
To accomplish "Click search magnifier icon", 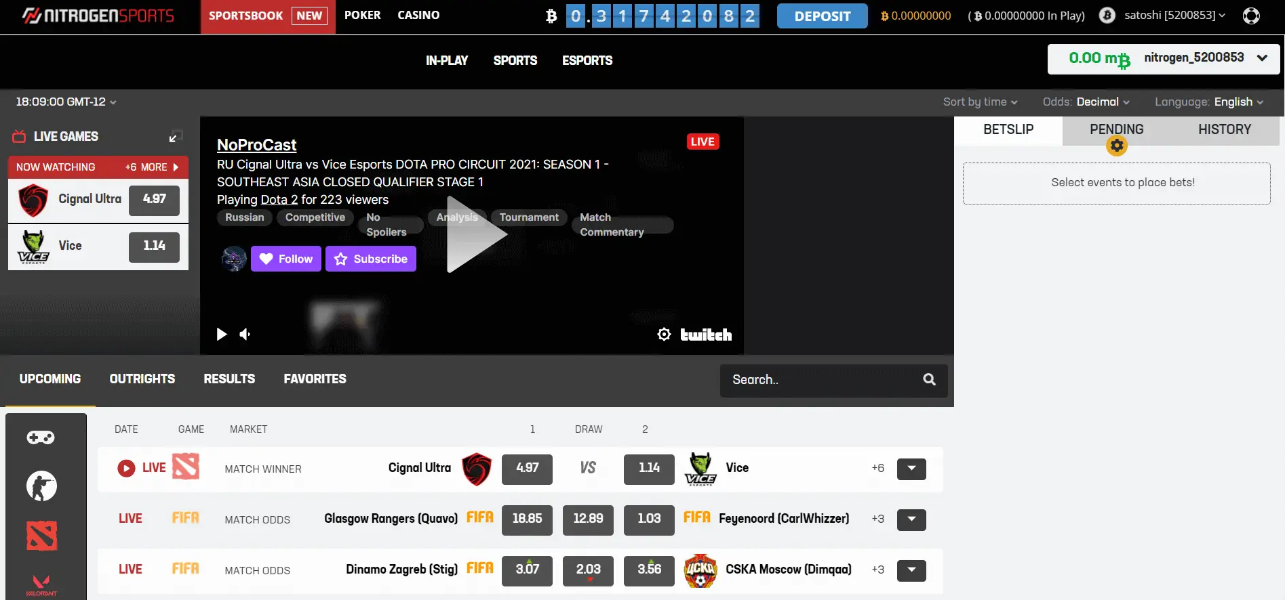I will coord(929,380).
